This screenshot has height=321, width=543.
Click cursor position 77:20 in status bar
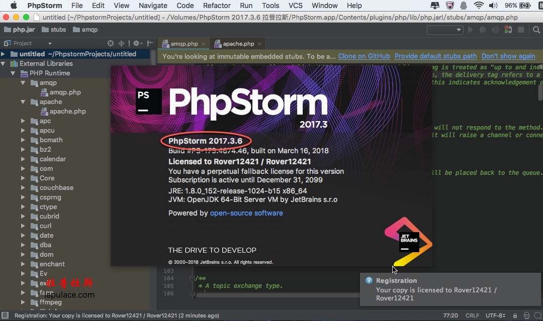point(450,315)
